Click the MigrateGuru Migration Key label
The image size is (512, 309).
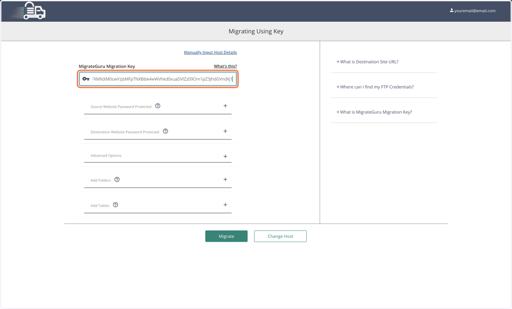(x=107, y=66)
